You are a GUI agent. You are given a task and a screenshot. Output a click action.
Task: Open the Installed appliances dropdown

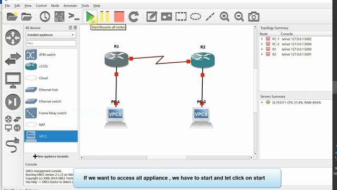51,35
